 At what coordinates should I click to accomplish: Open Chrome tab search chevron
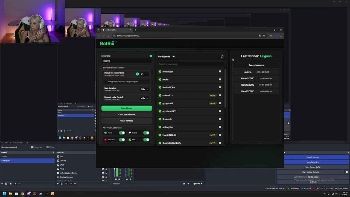point(98,30)
